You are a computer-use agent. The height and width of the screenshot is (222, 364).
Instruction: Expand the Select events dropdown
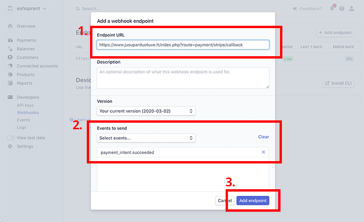coord(146,138)
